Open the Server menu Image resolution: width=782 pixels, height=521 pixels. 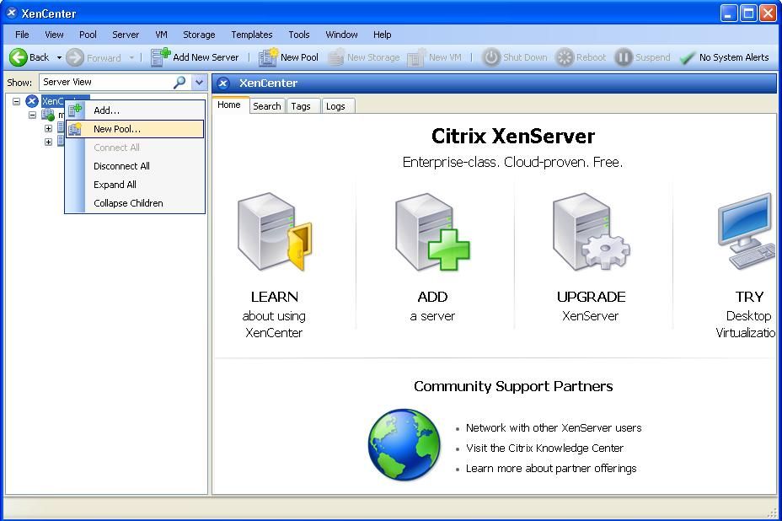[126, 35]
